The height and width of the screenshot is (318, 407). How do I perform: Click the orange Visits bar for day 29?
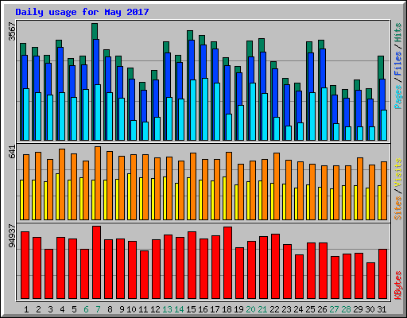tap(360, 188)
